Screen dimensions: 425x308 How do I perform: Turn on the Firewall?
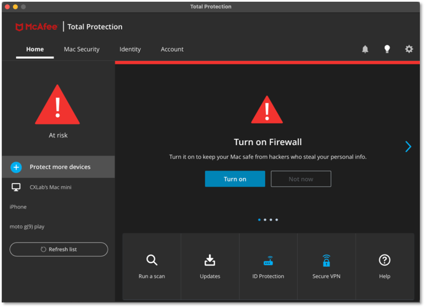235,179
